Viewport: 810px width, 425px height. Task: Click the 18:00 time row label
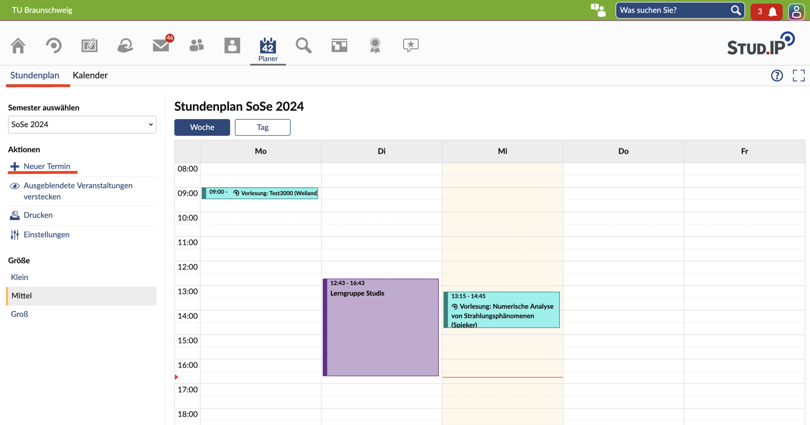[188, 414]
